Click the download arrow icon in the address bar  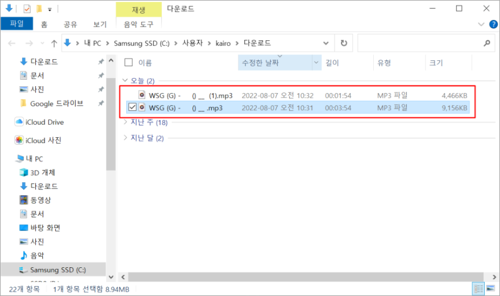click(x=67, y=43)
